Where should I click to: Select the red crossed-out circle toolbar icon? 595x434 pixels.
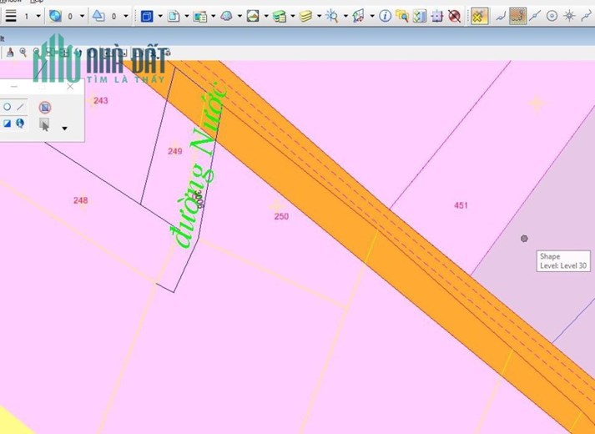pyautogui.click(x=454, y=16)
